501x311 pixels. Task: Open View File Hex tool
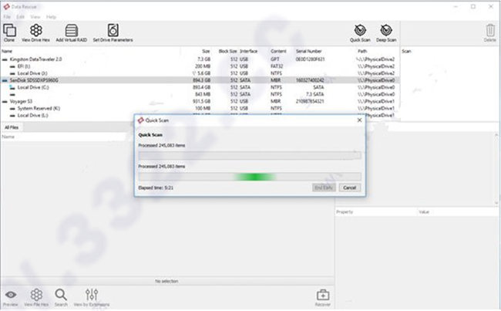pyautogui.click(x=36, y=295)
